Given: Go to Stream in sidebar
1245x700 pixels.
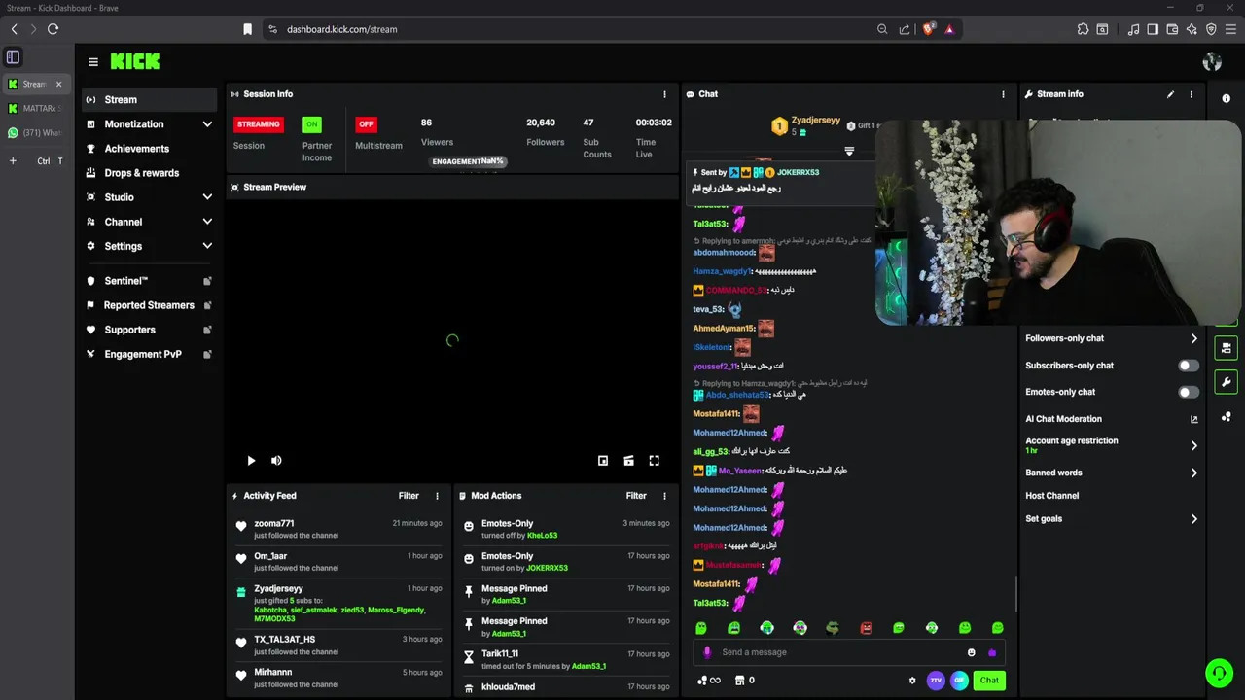Looking at the screenshot, I should [x=149, y=99].
